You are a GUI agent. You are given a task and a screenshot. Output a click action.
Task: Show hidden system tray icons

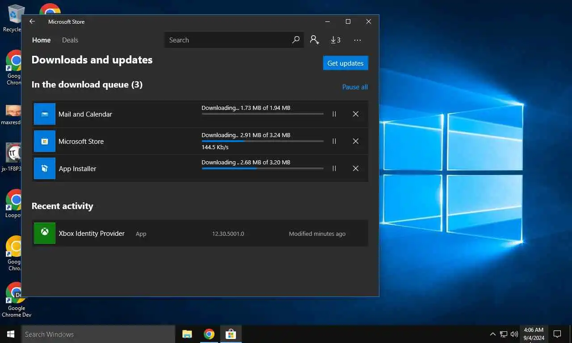493,334
